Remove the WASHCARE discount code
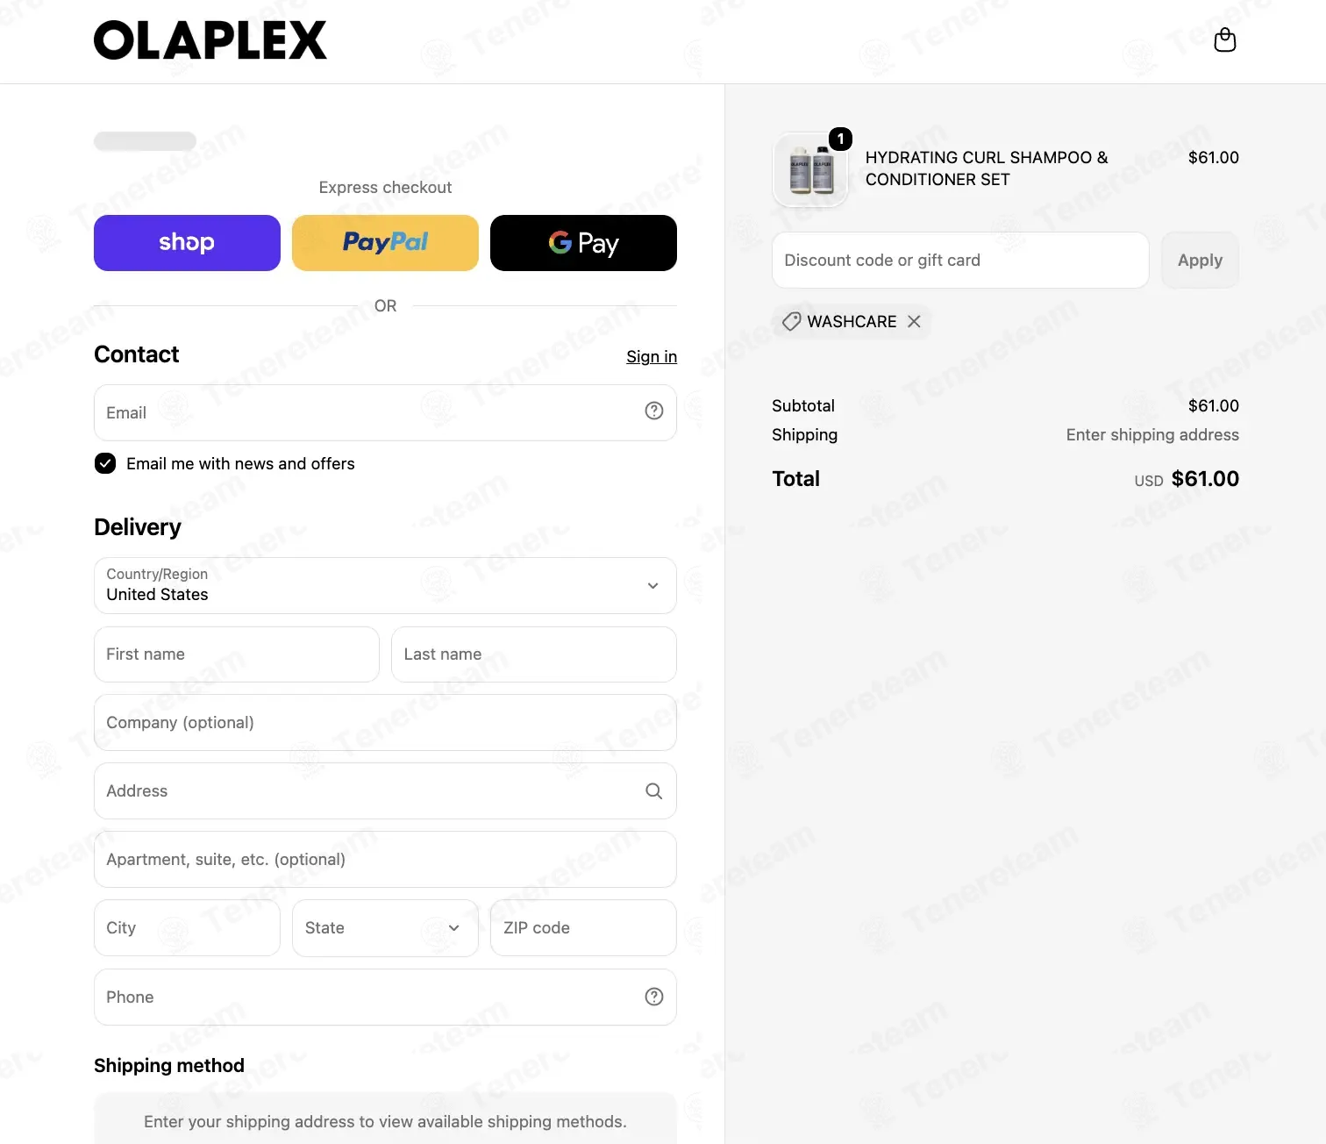 tap(914, 322)
